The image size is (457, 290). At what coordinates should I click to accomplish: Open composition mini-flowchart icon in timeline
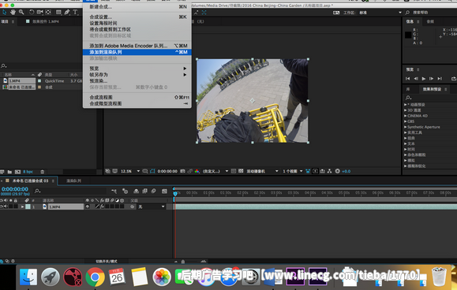(x=114, y=191)
